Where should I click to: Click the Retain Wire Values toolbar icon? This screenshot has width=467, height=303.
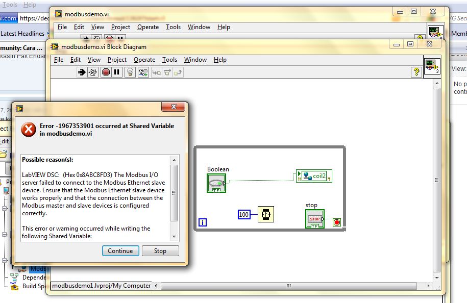tap(143, 72)
